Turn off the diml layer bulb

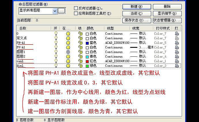tap(56, 66)
